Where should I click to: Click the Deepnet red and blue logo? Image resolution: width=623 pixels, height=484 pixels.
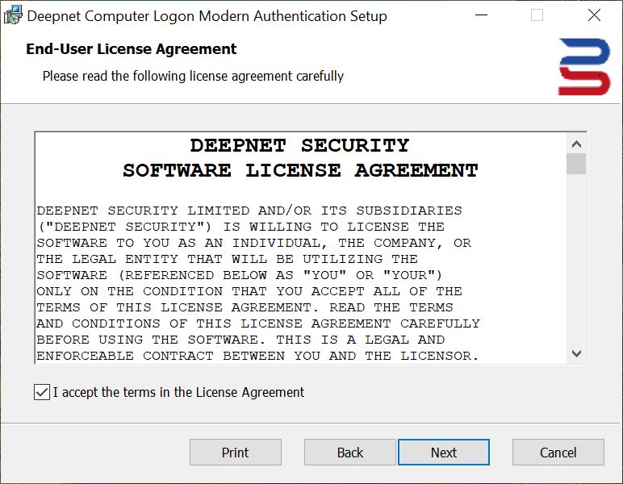pyautogui.click(x=583, y=67)
